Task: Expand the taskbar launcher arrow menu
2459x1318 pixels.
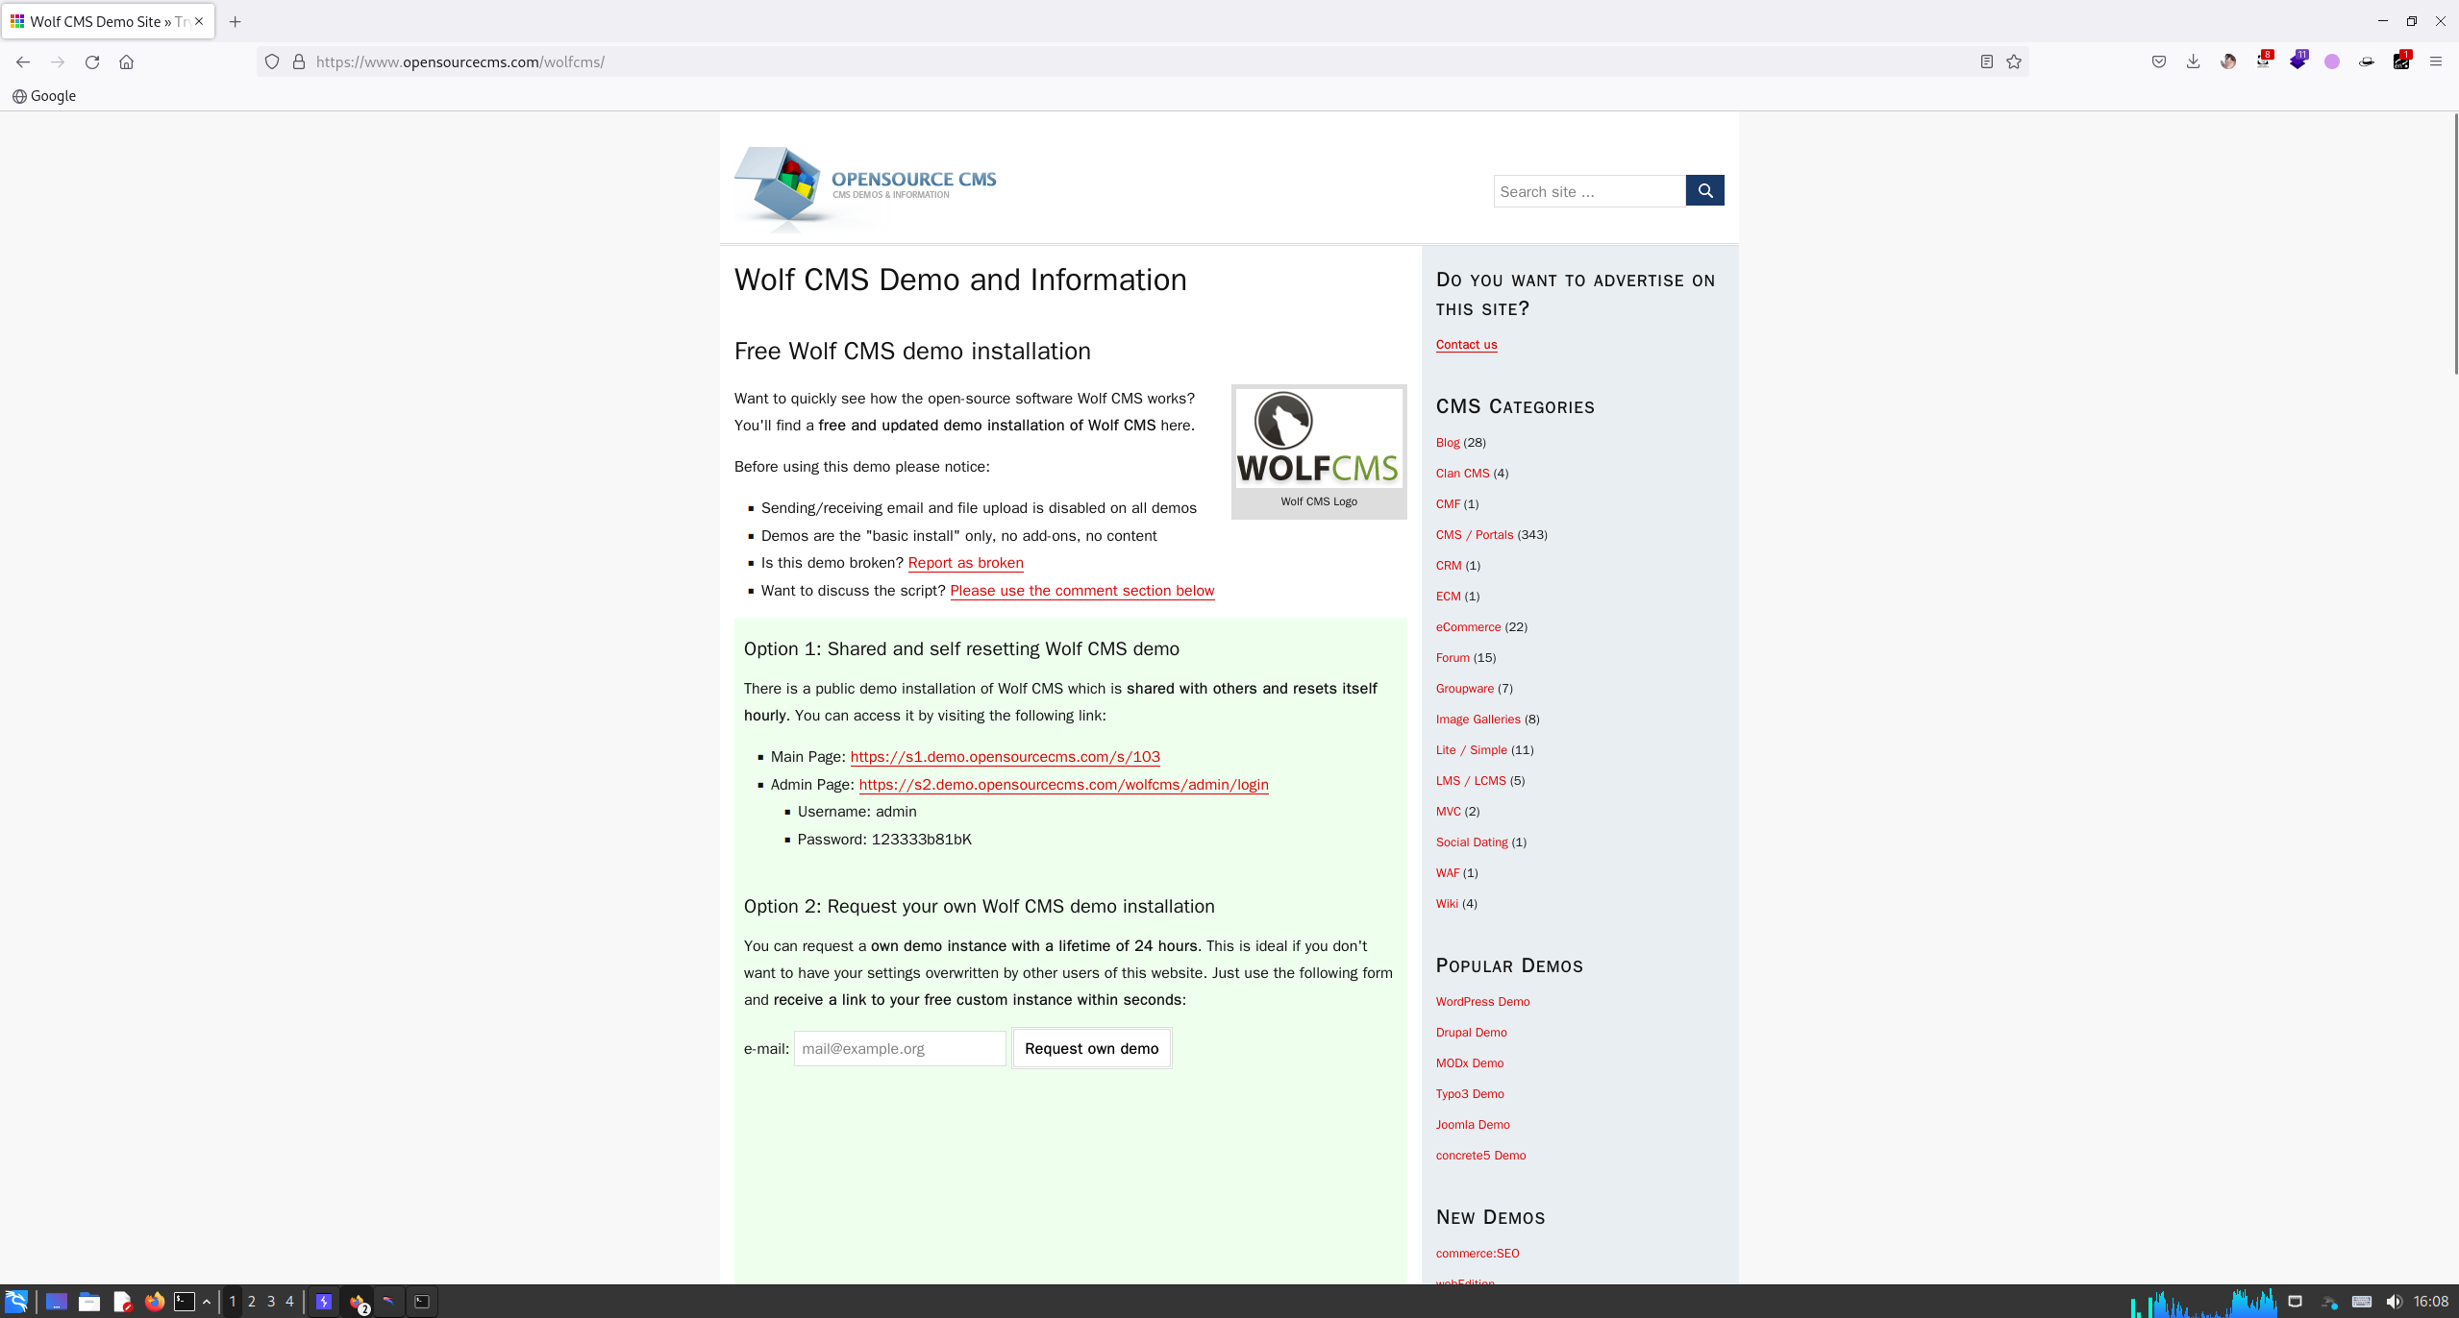Action: coord(207,1302)
